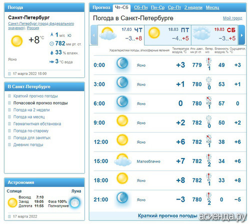Click the partly cloudy icon at 15:00

122,160
